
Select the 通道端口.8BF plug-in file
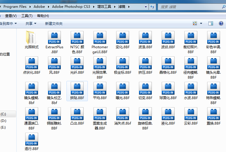click(32, 118)
